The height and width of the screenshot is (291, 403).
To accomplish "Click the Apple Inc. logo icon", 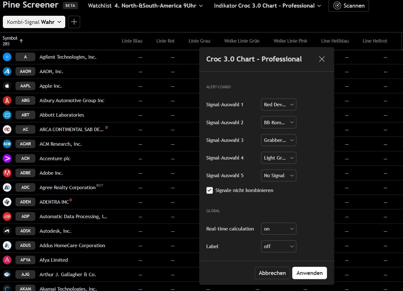I will click(x=7, y=86).
